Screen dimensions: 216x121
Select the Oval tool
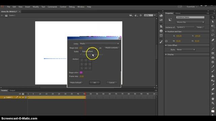tap(213, 58)
